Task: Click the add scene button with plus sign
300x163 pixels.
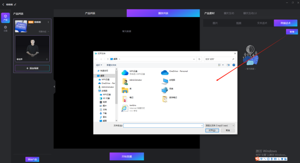Action: (x=32, y=68)
